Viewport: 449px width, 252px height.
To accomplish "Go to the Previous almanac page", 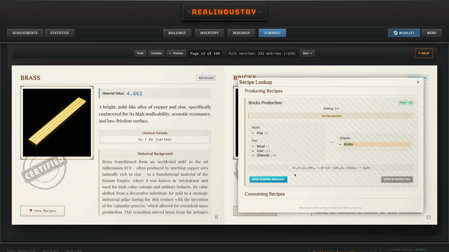I will 176,53.
